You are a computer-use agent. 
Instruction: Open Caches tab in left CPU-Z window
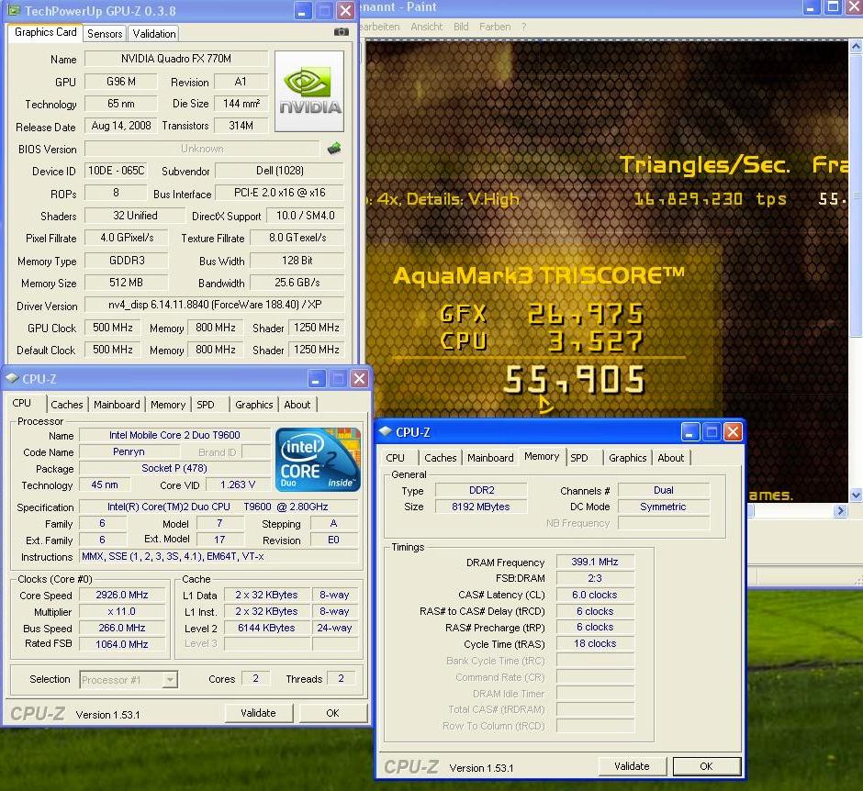(67, 405)
